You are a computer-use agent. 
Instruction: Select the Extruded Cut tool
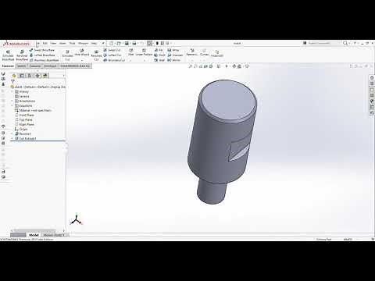click(67, 55)
